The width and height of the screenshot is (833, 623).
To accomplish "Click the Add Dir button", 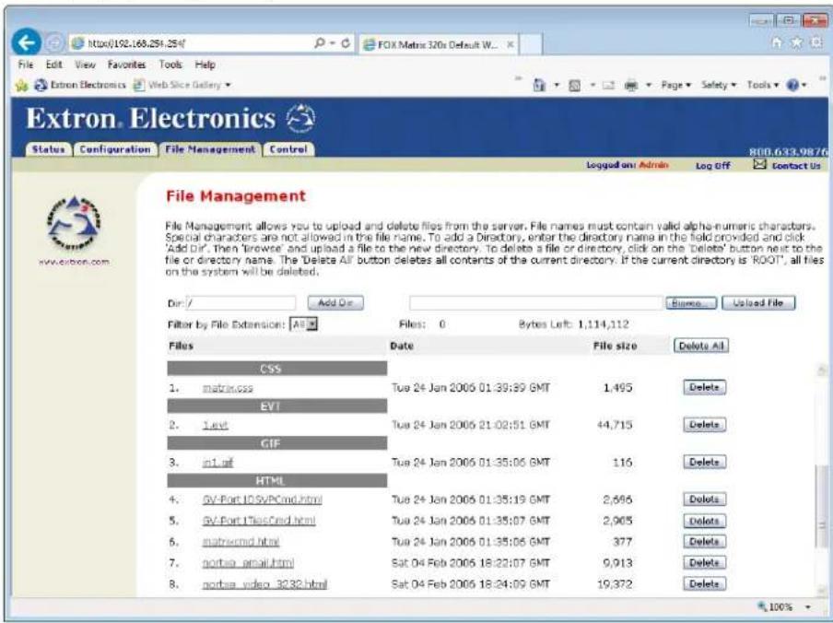I will coord(335,302).
